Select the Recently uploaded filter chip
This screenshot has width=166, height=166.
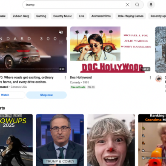[157, 16]
